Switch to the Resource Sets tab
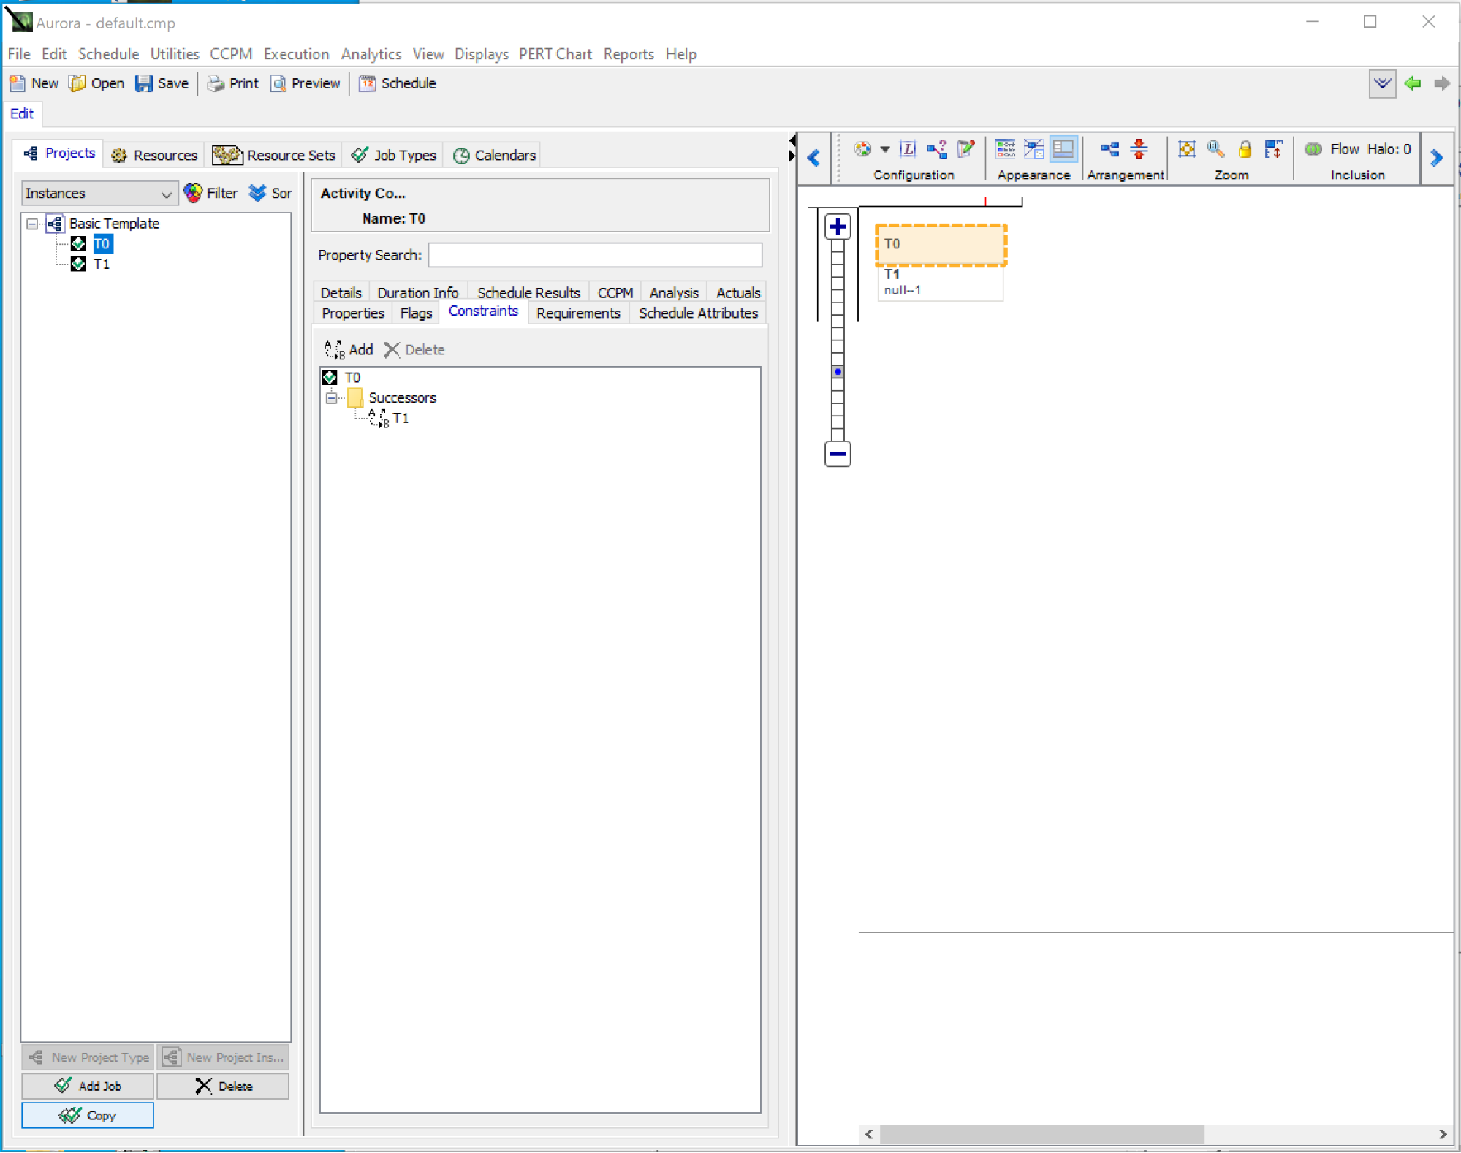This screenshot has width=1461, height=1153. click(274, 155)
